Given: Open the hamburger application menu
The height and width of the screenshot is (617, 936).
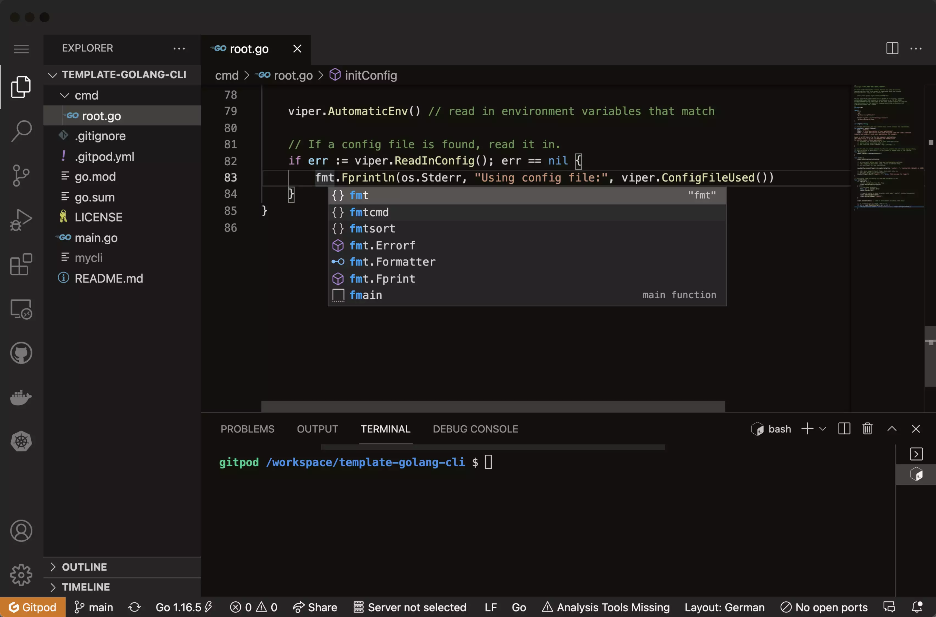Looking at the screenshot, I should tap(21, 49).
